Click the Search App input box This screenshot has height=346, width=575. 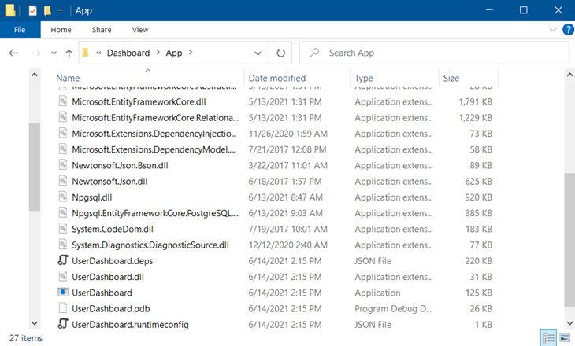coord(434,53)
